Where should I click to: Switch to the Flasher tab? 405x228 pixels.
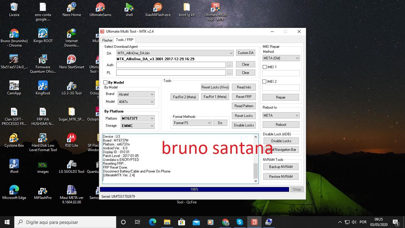tap(107, 40)
